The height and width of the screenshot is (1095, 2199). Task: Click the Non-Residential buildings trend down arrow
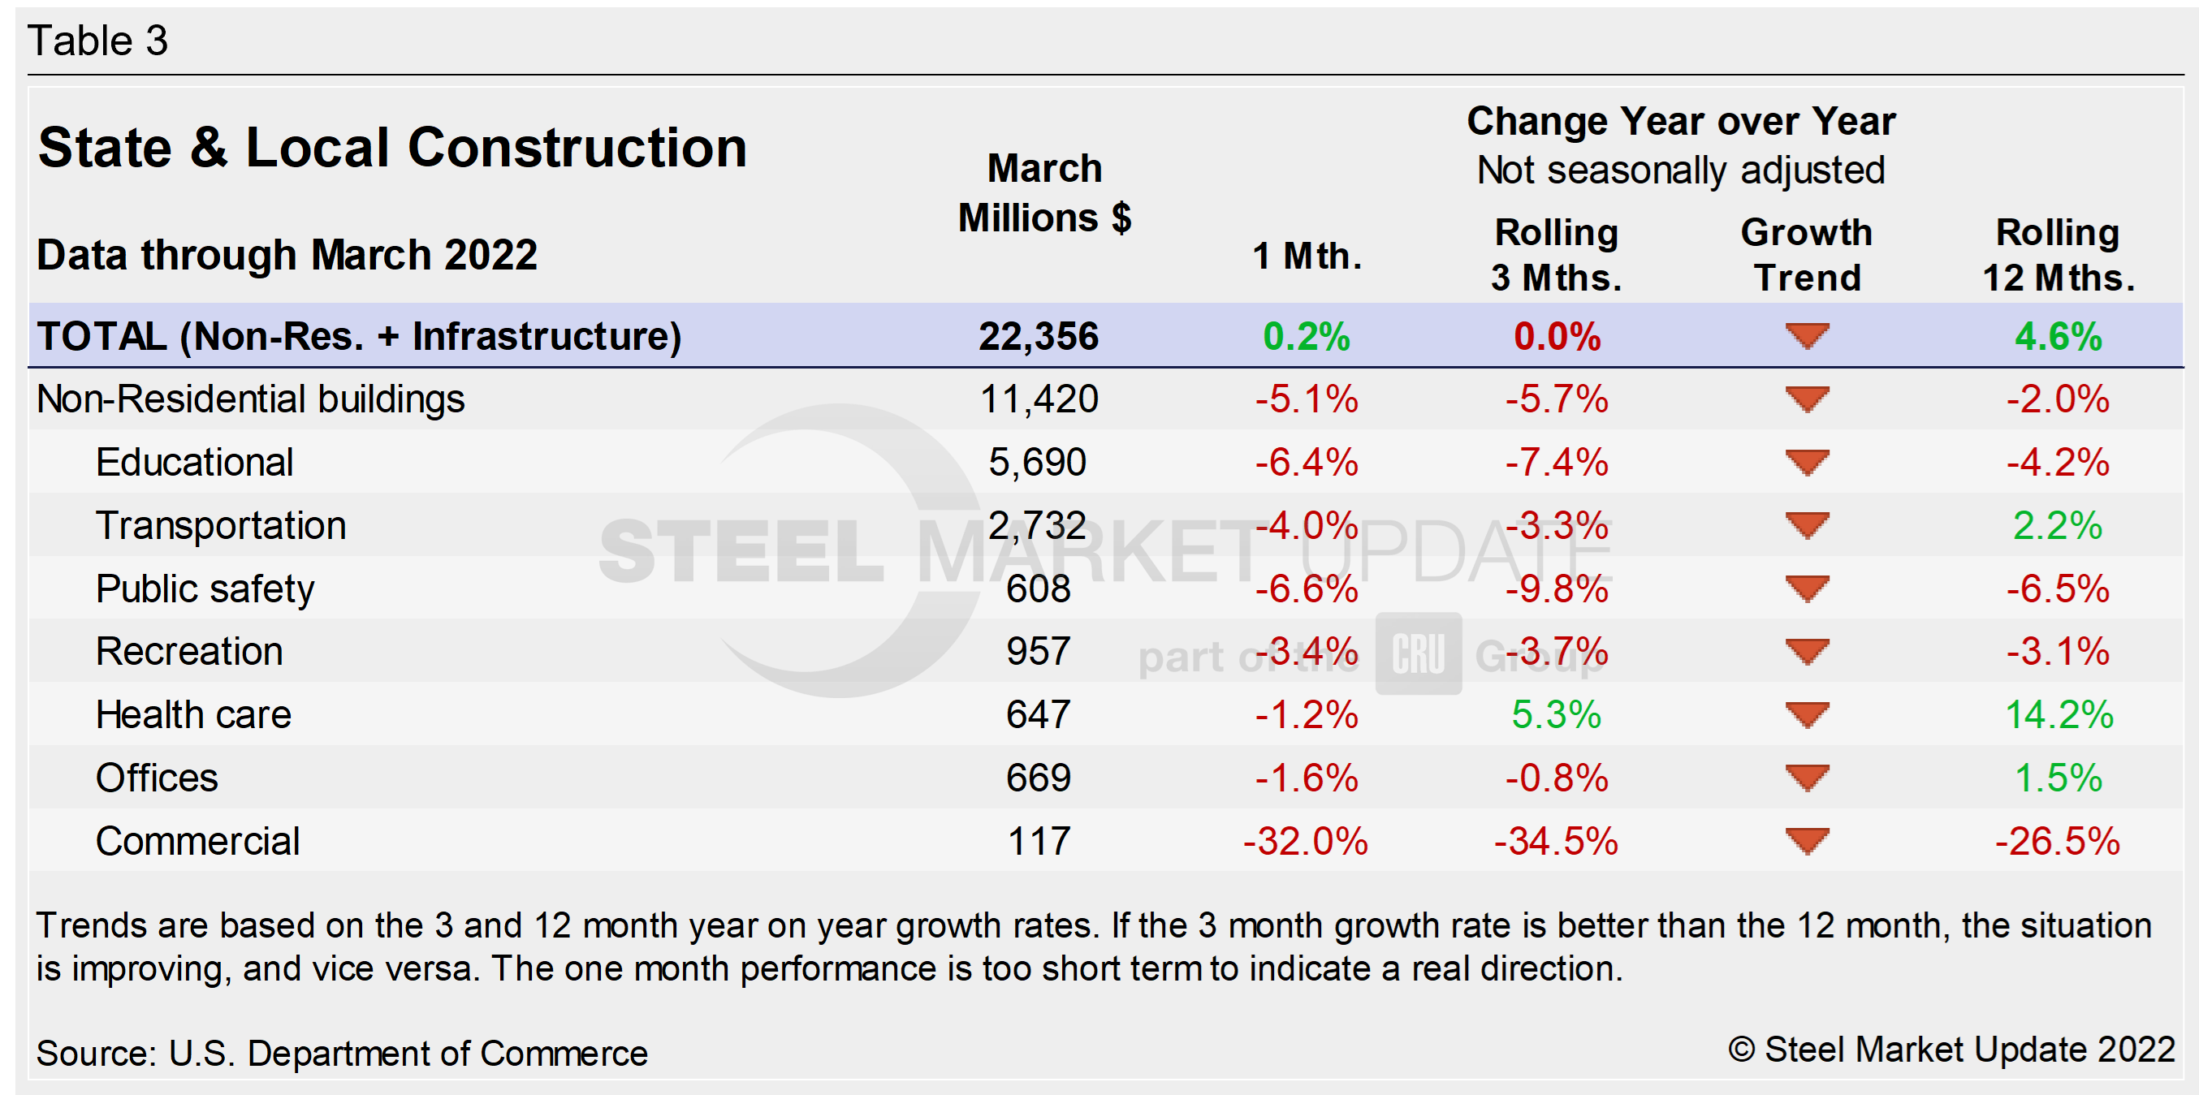(x=1806, y=399)
